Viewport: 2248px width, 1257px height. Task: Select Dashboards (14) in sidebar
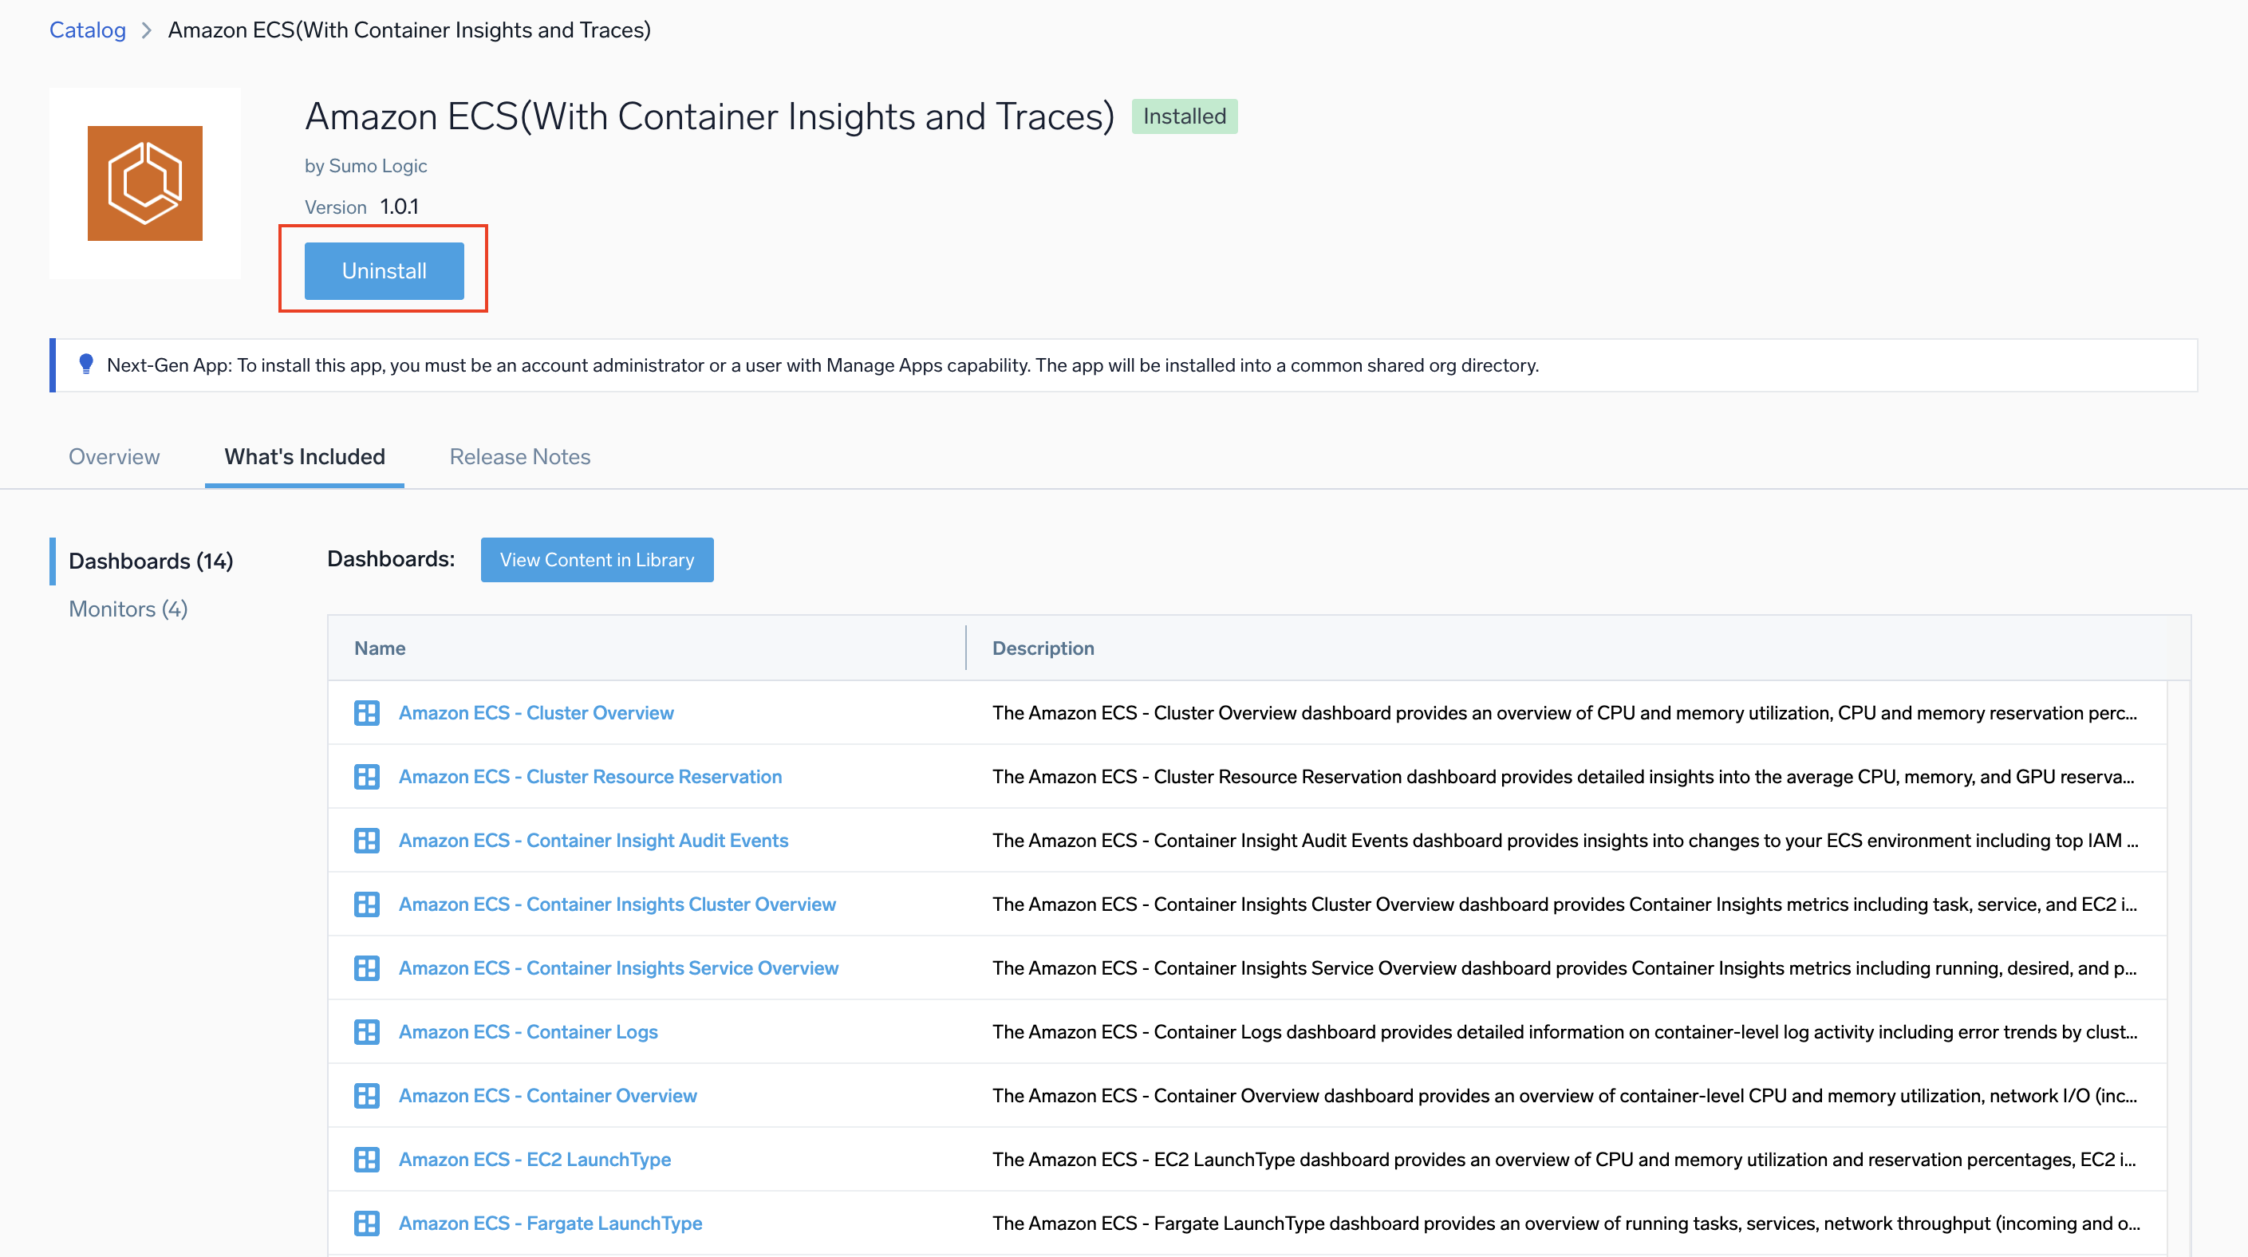pyautogui.click(x=151, y=561)
